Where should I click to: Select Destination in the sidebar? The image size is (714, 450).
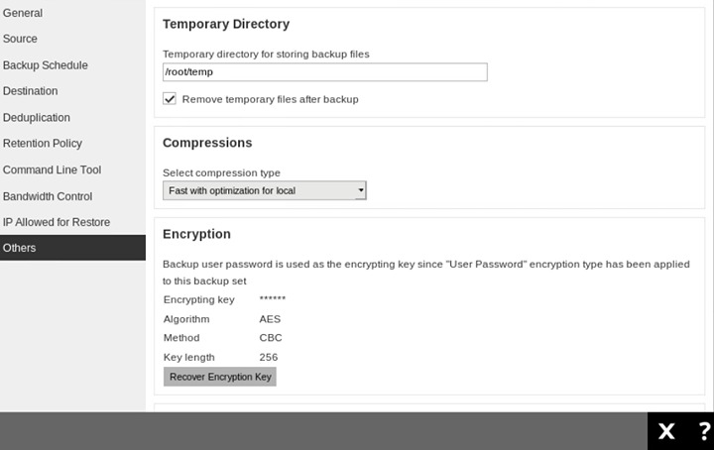31,91
